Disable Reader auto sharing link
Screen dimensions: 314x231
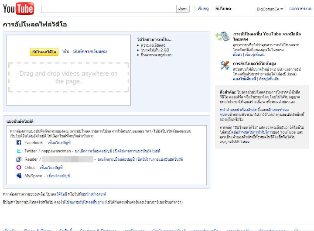coord(160,159)
